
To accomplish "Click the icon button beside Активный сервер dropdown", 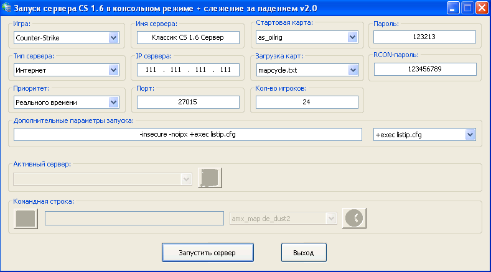I will [210, 178].
